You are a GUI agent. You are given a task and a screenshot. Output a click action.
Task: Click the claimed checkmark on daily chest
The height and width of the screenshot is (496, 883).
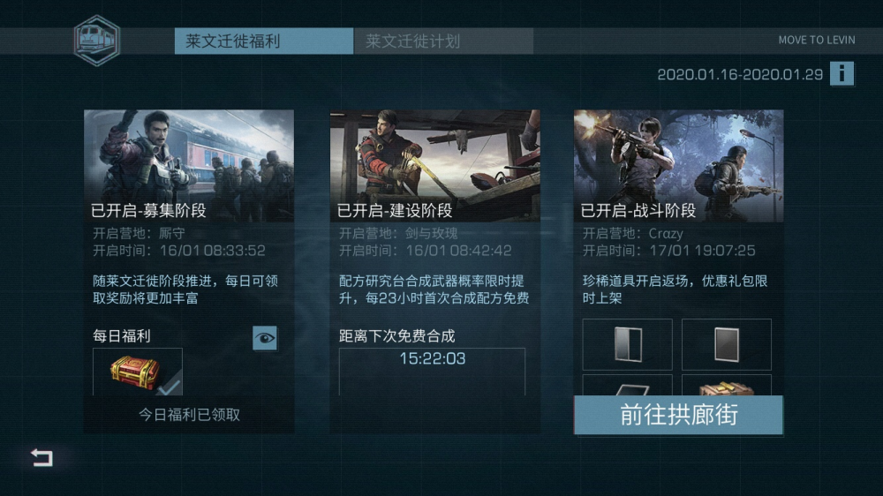(169, 385)
